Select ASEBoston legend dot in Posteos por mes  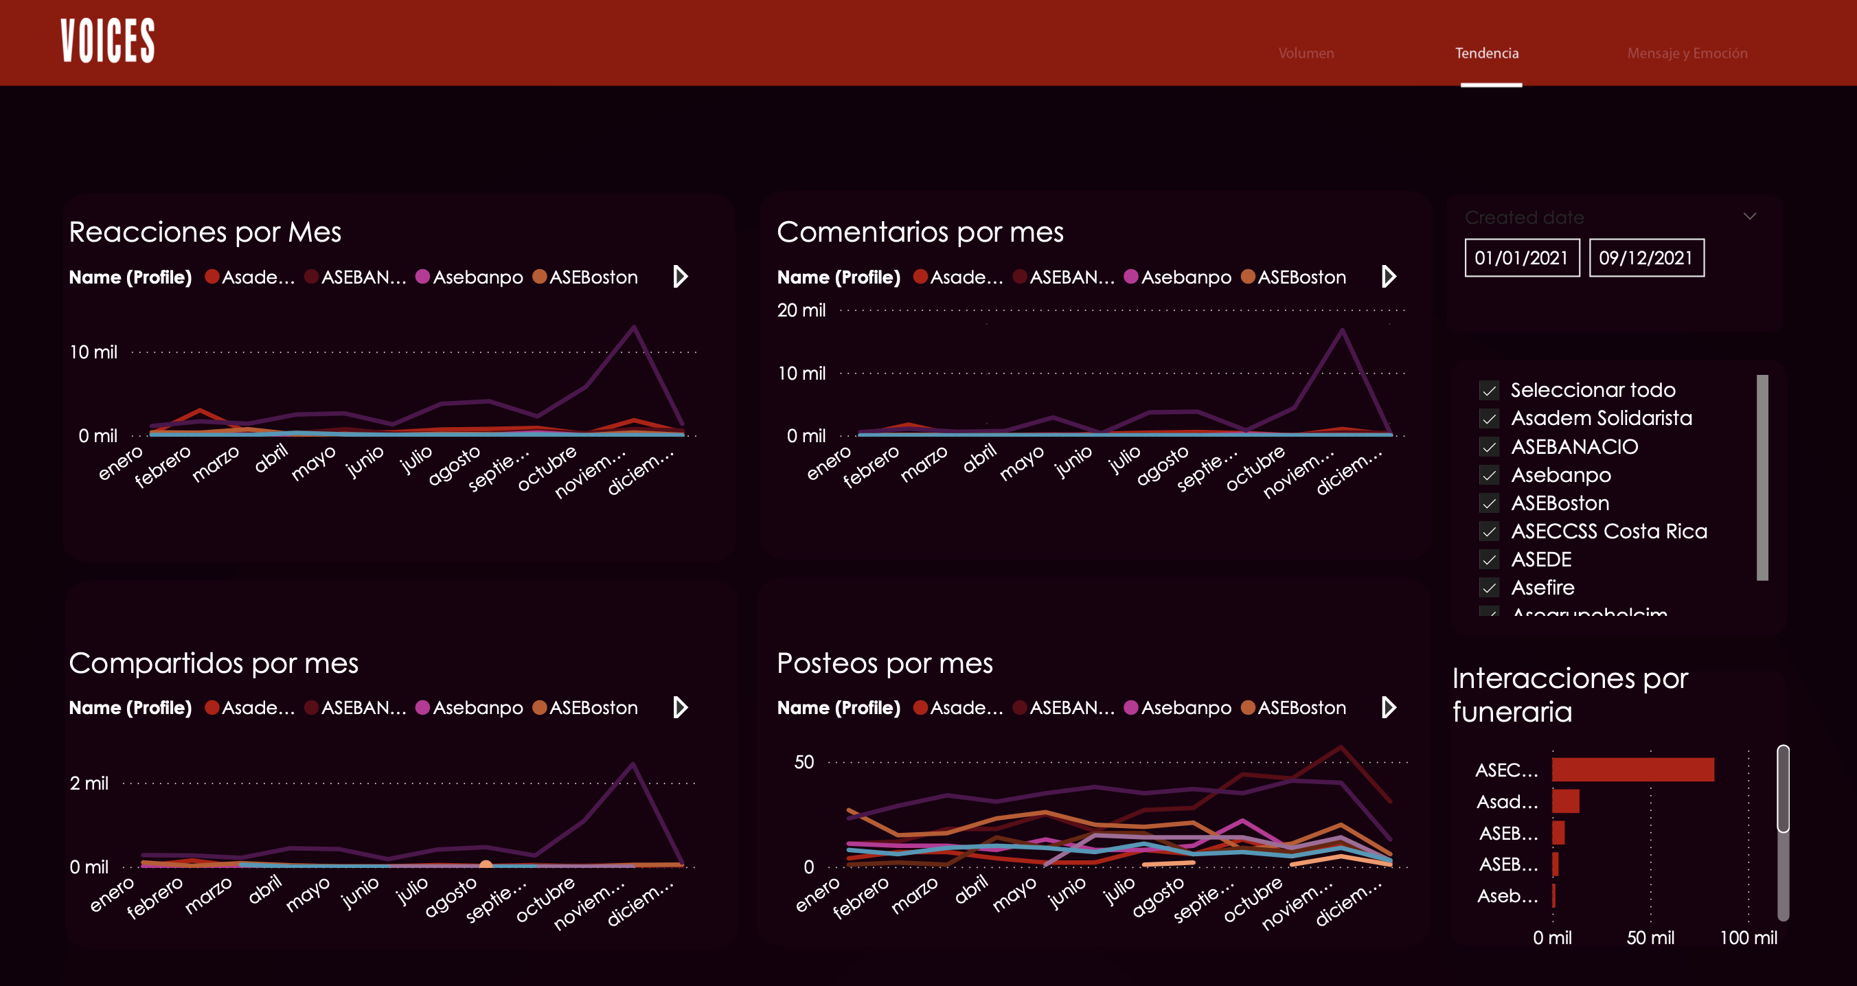pyautogui.click(x=1248, y=708)
